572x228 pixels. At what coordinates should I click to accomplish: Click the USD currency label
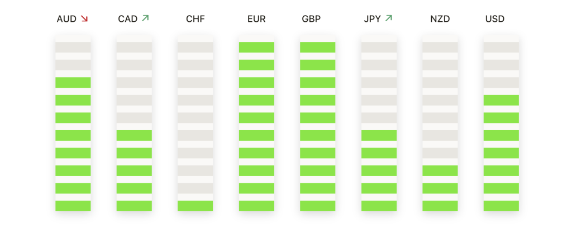495,19
